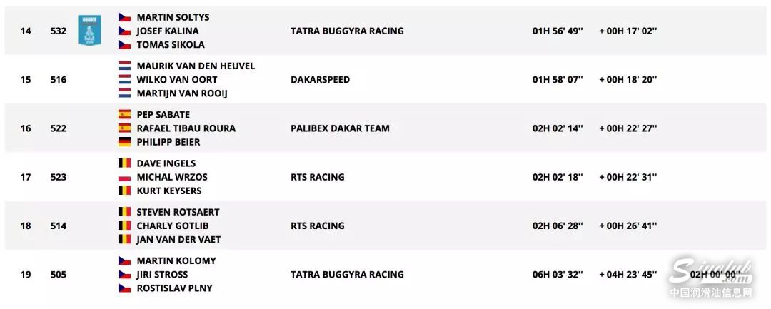Select the Wilko van Oort name

[177, 79]
